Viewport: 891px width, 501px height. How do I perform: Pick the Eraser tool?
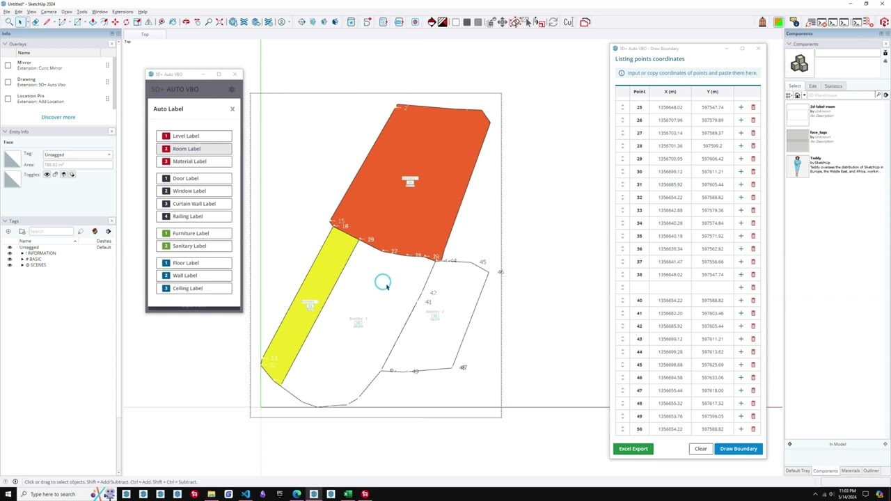click(x=36, y=22)
